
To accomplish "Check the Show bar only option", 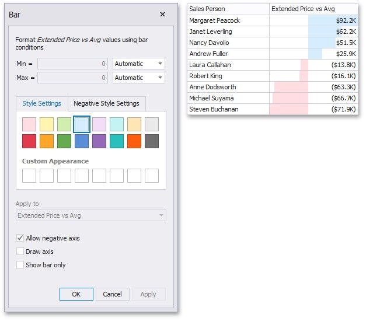I will (20, 265).
